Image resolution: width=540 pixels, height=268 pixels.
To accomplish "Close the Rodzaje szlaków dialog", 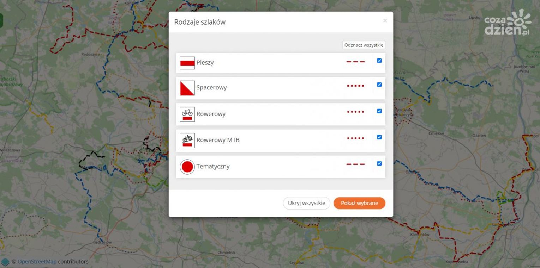I will [x=385, y=21].
